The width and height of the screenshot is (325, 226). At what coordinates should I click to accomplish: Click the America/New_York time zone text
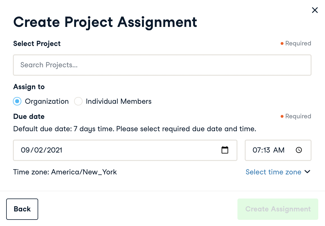point(84,172)
